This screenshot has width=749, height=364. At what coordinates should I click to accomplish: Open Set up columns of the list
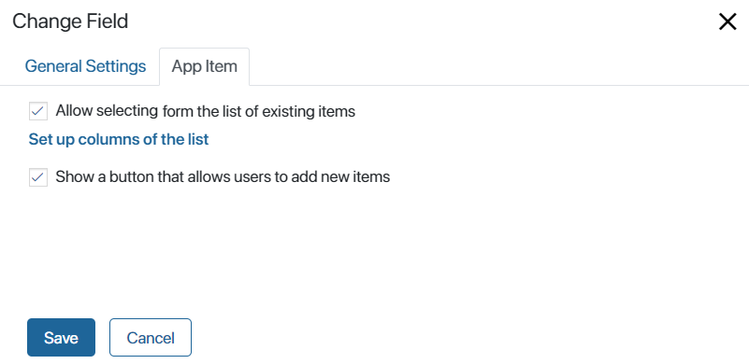[119, 139]
